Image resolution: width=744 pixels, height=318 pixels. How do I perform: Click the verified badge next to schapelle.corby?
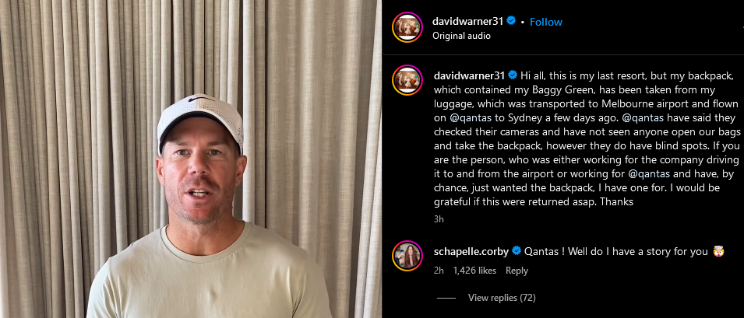(517, 251)
